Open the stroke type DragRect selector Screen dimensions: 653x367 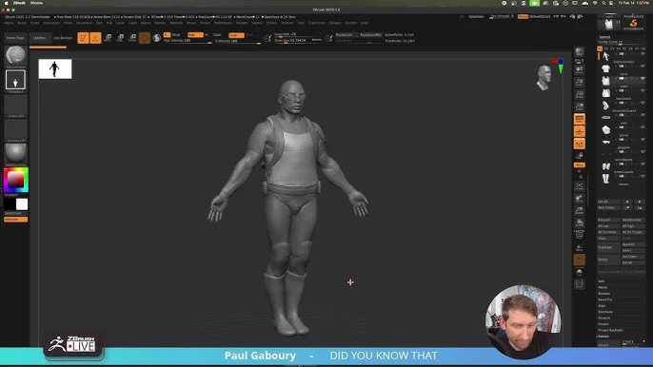coord(15,80)
